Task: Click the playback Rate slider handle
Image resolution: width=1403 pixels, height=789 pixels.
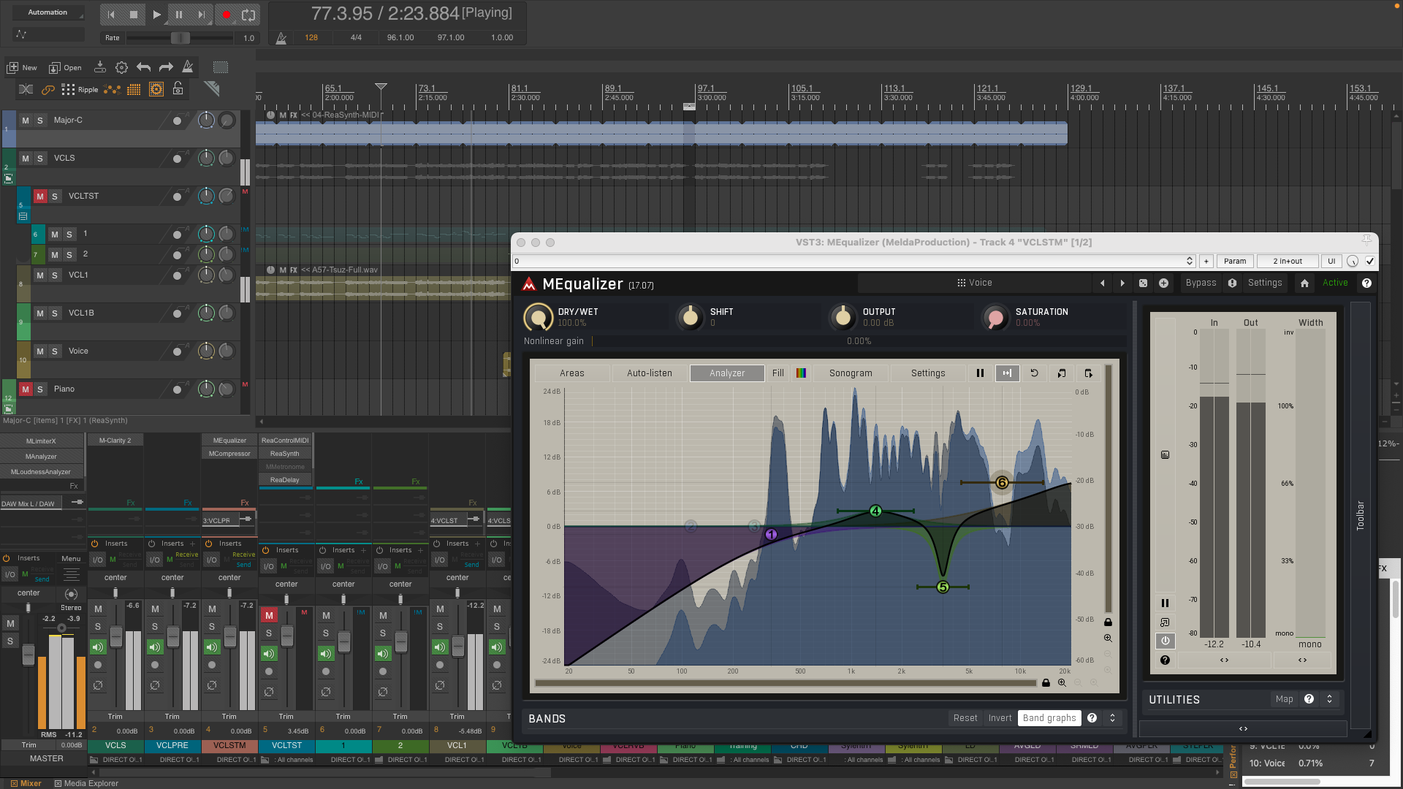Action: coord(179,38)
